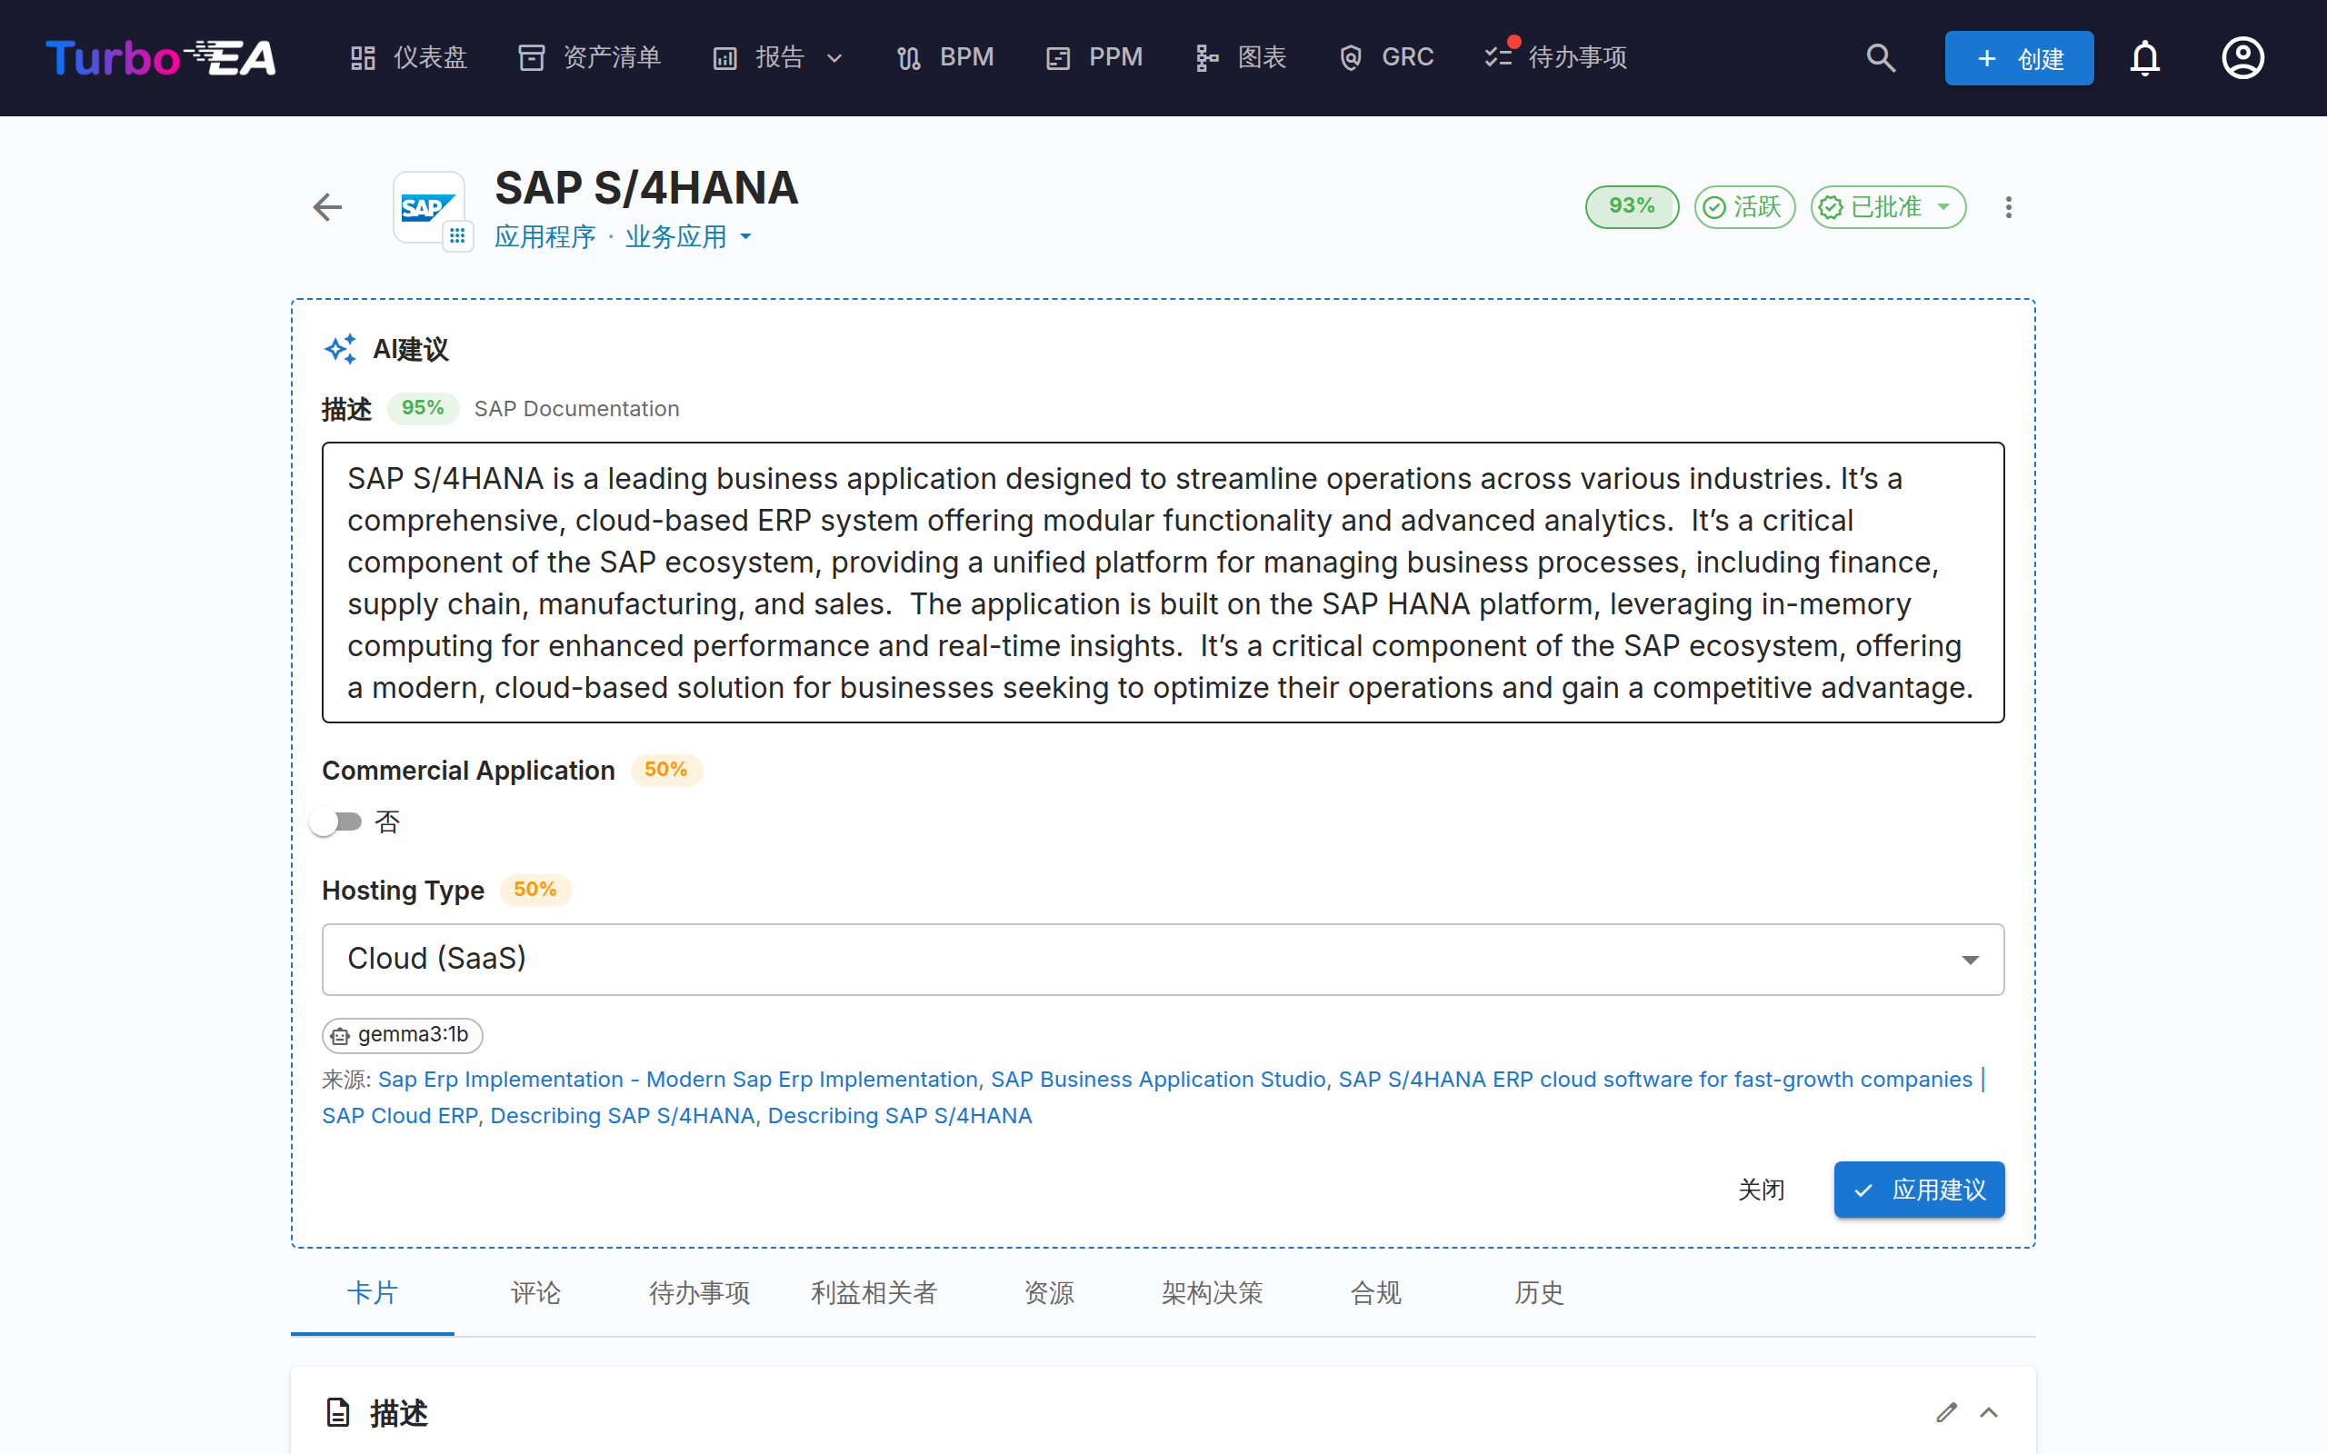Open the notifications bell
This screenshot has width=2327, height=1454.
click(x=2144, y=57)
